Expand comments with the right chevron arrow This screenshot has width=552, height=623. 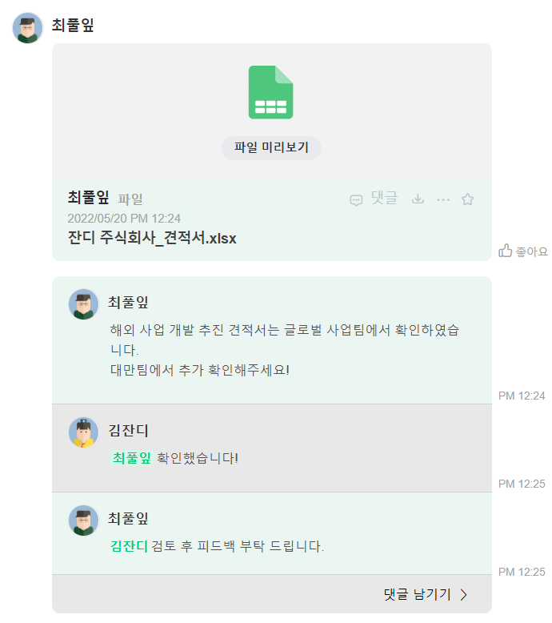(464, 594)
